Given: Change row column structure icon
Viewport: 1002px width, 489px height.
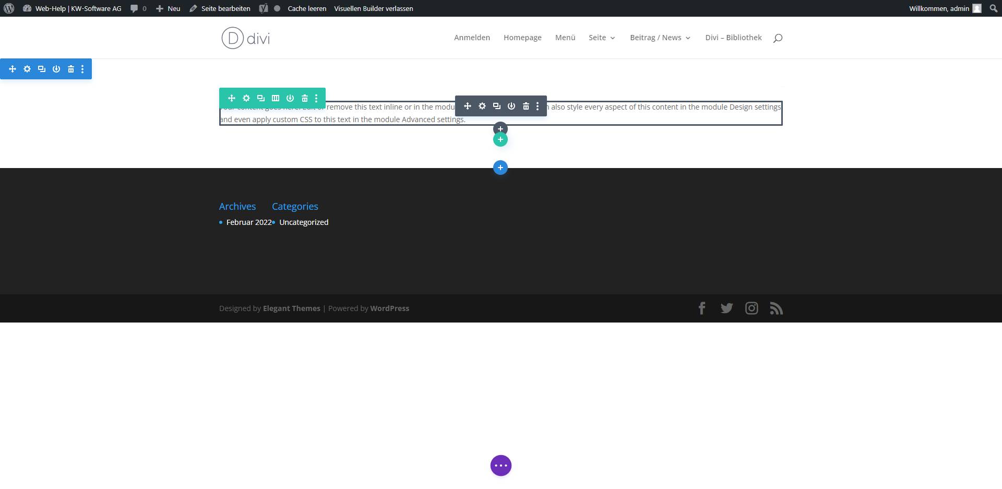Looking at the screenshot, I should pos(276,98).
